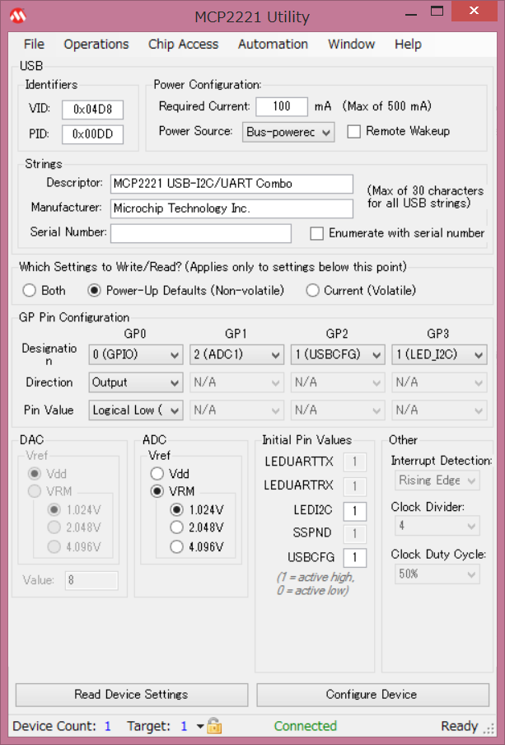
Task: Select Current (Volatile) radio button
Action: [x=312, y=290]
